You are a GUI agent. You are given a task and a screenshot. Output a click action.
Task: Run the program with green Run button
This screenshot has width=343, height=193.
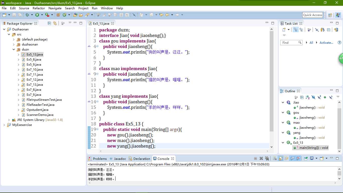pos(37,15)
